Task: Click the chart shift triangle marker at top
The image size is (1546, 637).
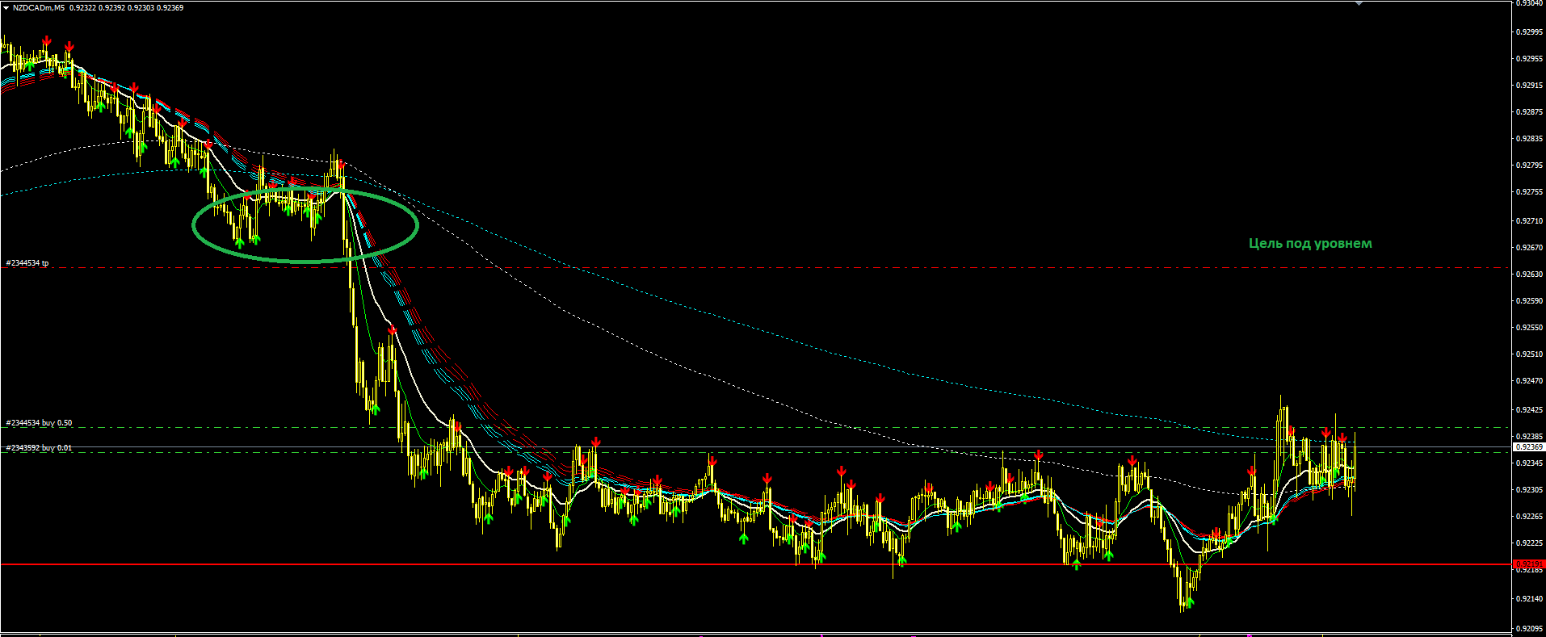Action: (1359, 3)
